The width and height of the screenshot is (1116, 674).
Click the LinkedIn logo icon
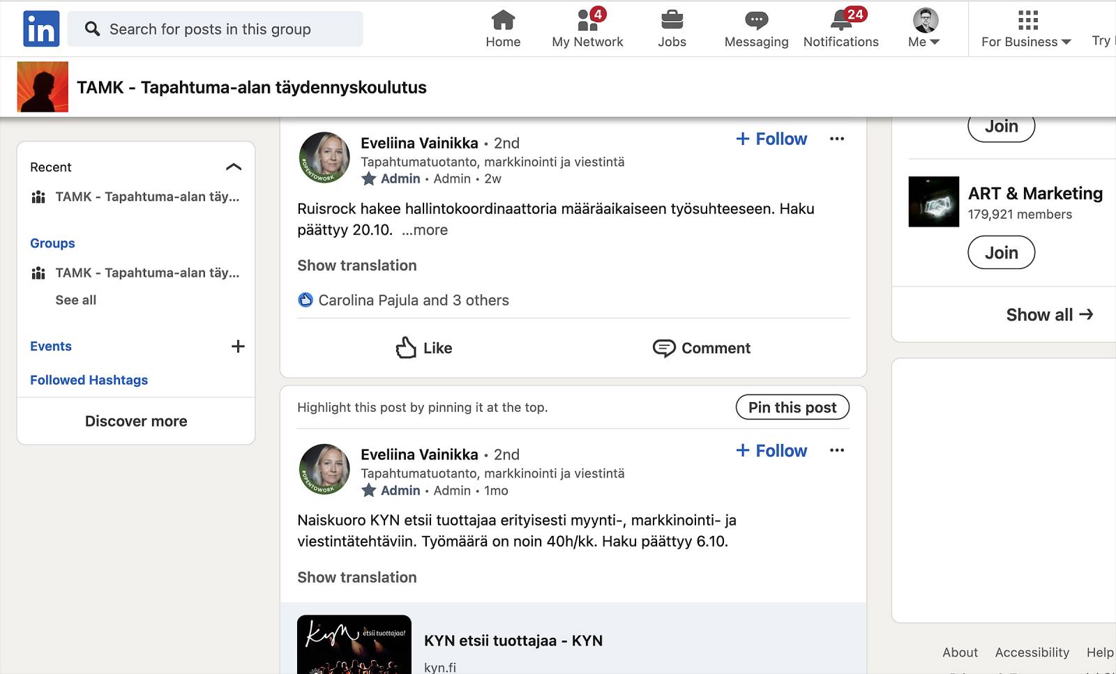(x=41, y=29)
